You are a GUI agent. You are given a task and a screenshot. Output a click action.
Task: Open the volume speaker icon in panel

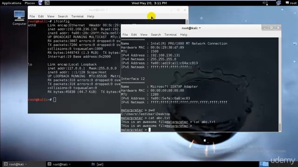pyautogui.click(x=265, y=3)
